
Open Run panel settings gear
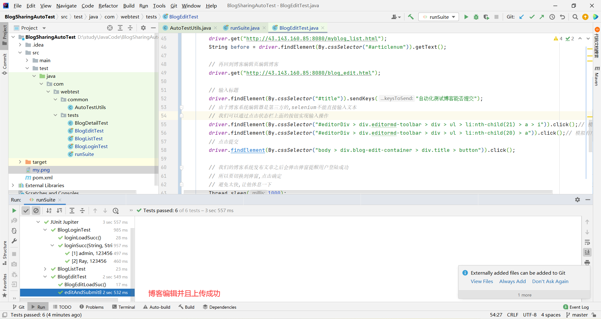(578, 200)
